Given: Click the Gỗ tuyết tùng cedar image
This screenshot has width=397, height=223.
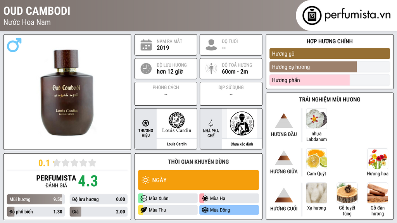Looking at the screenshot, I should point(347,193).
